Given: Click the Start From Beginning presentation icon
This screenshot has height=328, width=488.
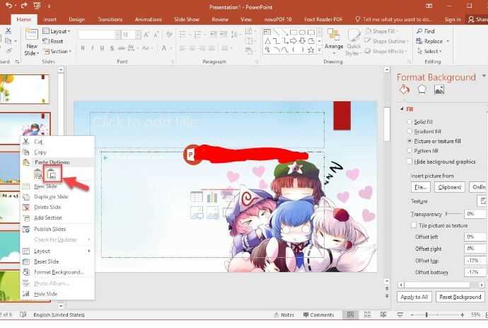Looking at the screenshot, I should point(37,6).
